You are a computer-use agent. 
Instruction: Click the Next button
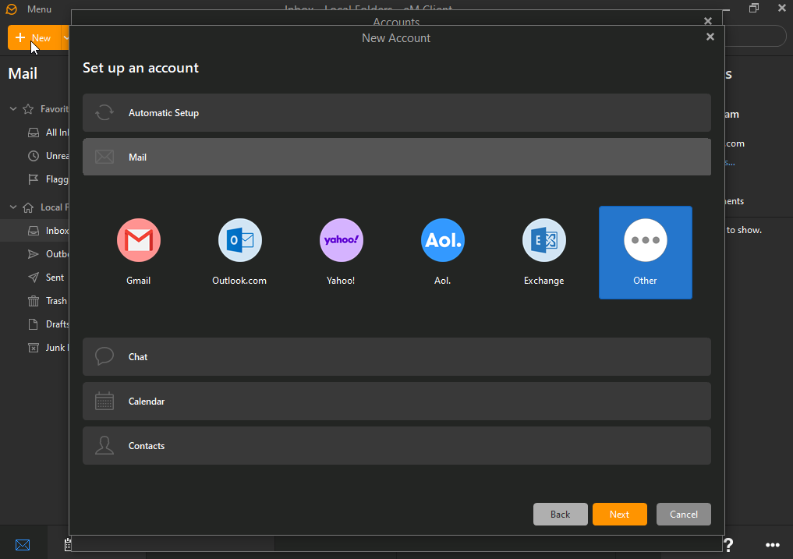coord(620,514)
